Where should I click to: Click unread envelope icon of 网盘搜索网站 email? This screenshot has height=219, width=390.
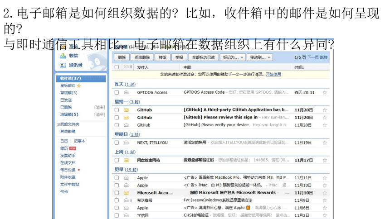pyautogui.click(x=127, y=160)
